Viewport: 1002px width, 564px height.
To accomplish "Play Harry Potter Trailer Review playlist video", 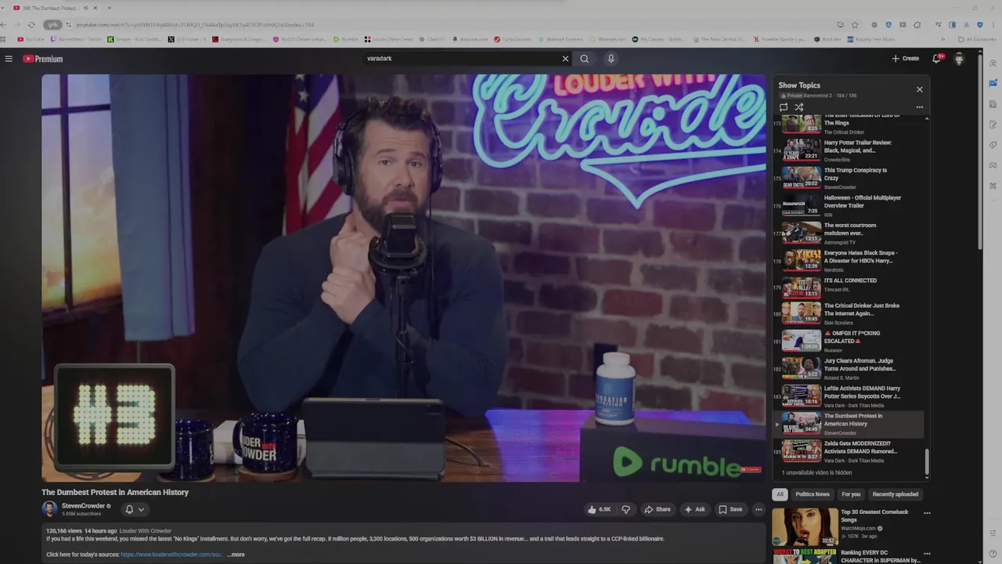I will point(849,150).
